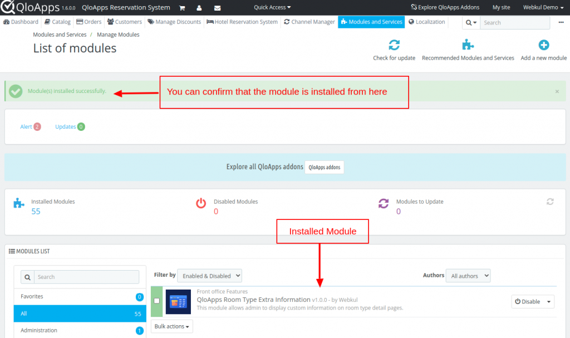Click the Updates count badge
This screenshot has height=338, width=570.
click(81, 126)
